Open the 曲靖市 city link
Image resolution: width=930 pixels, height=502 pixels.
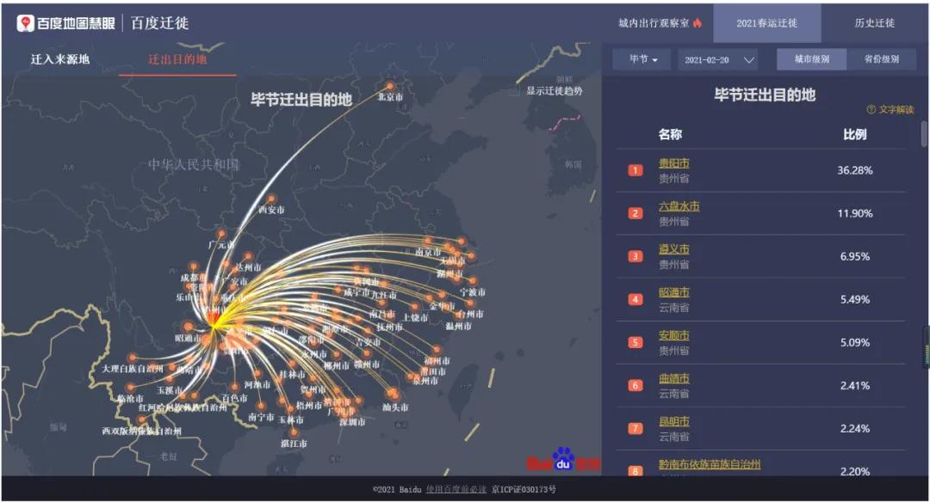(673, 378)
